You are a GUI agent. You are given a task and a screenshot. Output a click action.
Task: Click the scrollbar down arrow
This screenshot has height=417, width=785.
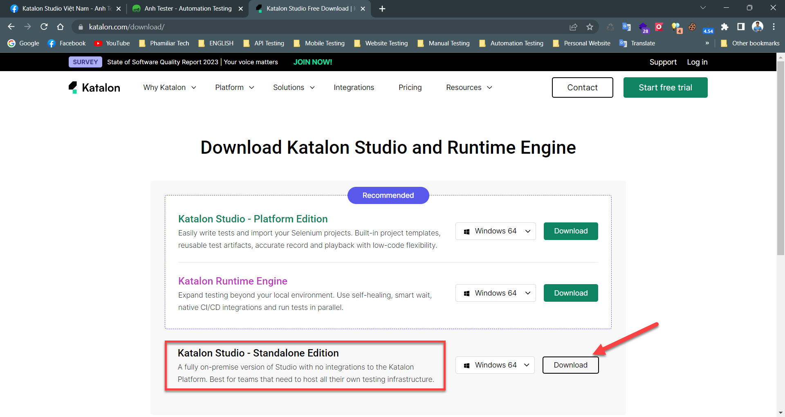[x=781, y=413]
